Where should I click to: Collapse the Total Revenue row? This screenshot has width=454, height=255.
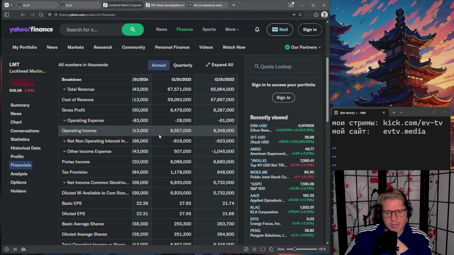pyautogui.click(x=64, y=89)
